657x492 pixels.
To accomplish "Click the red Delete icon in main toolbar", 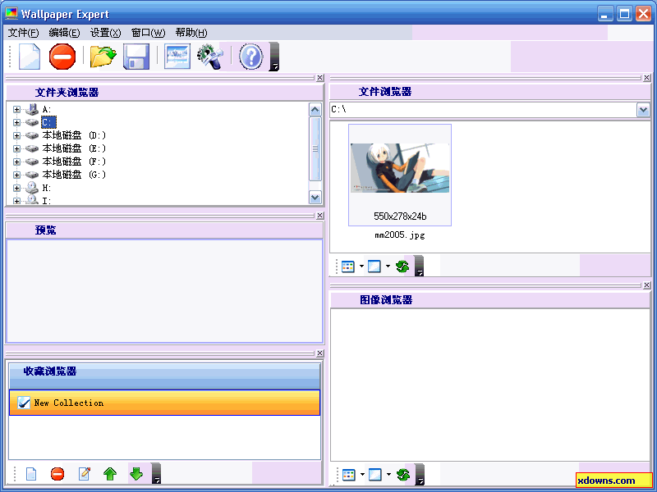I will pos(62,57).
